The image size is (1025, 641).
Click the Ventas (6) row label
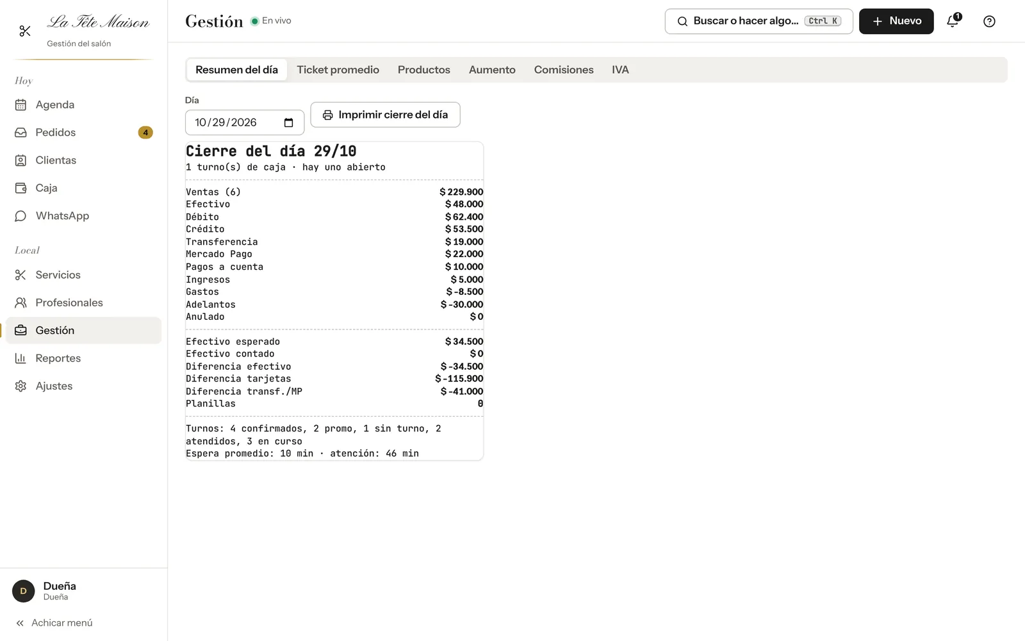pos(213,192)
